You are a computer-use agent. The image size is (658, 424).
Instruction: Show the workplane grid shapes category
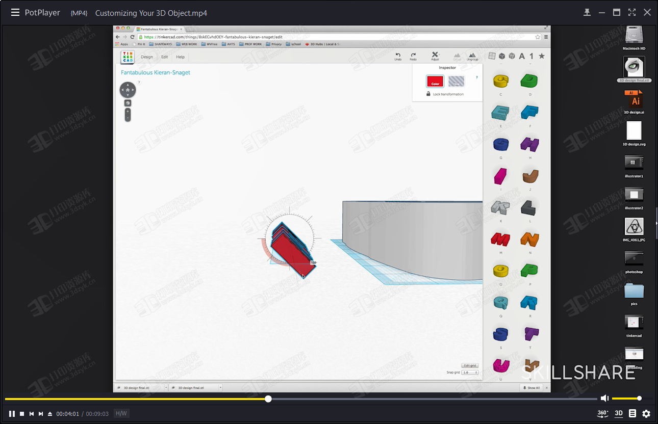(492, 56)
